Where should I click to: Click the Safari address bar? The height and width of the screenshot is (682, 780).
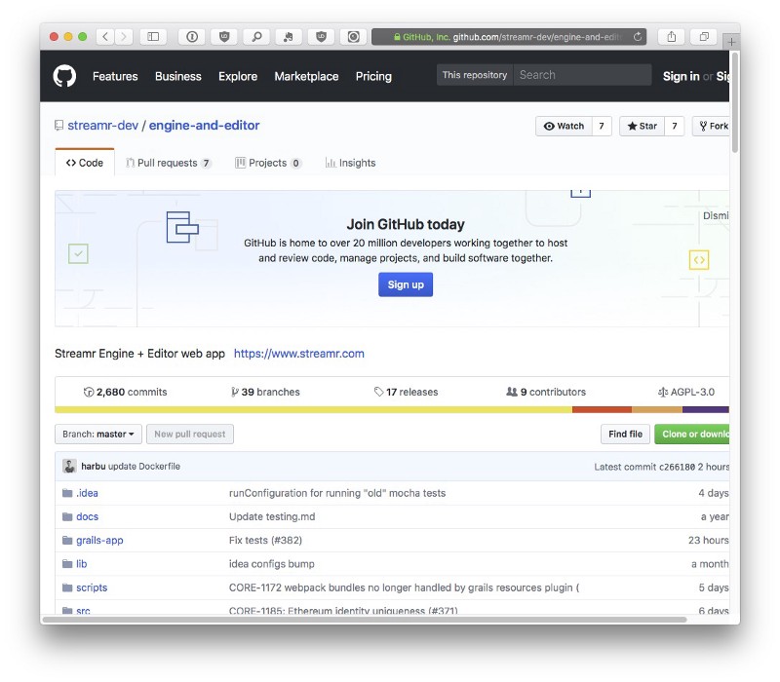click(x=509, y=37)
